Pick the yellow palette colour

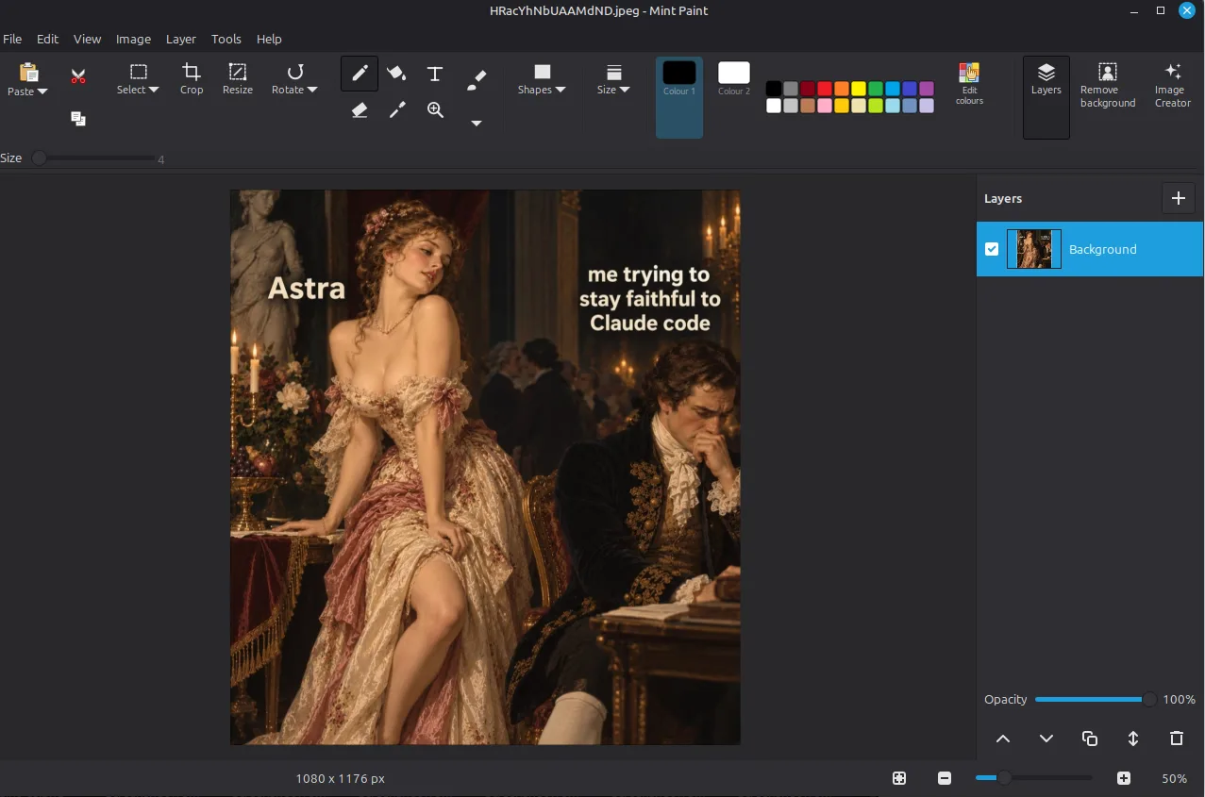(859, 89)
